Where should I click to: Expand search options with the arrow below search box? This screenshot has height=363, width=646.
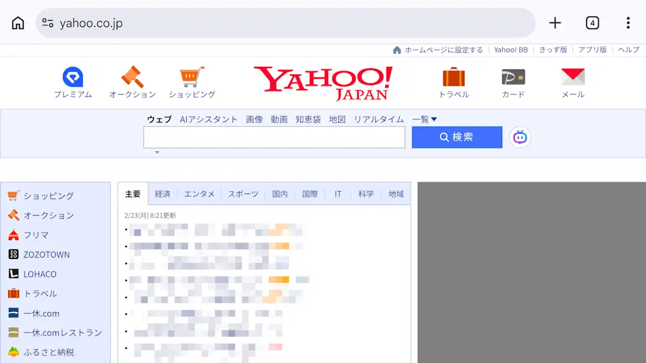pyautogui.click(x=156, y=152)
